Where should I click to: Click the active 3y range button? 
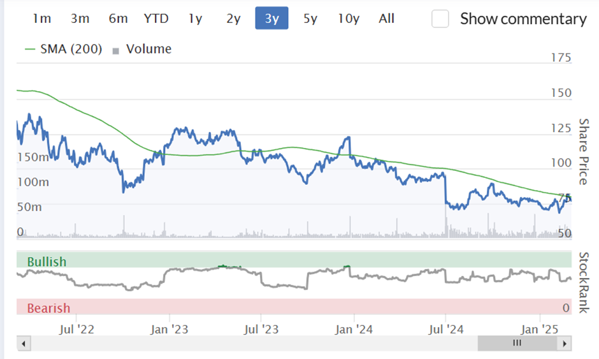pyautogui.click(x=271, y=18)
